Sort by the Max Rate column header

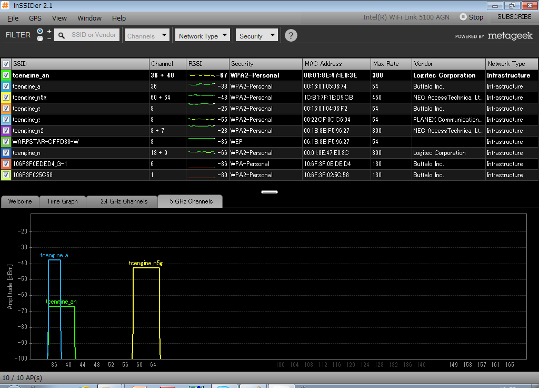pos(392,64)
